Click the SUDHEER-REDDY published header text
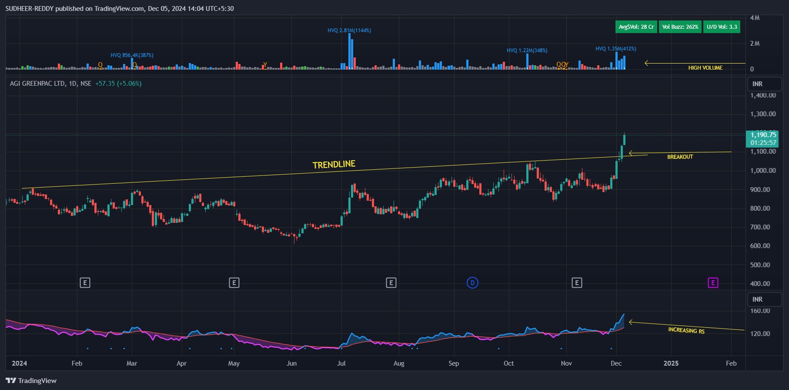789x390 pixels. (120, 9)
